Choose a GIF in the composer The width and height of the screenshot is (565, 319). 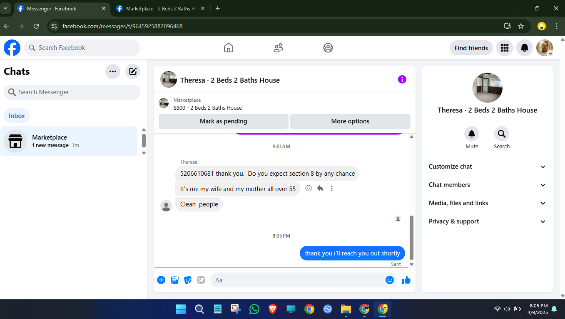[201, 280]
